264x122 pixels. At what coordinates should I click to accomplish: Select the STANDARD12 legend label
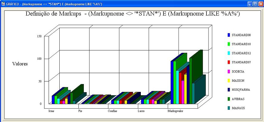241,53
